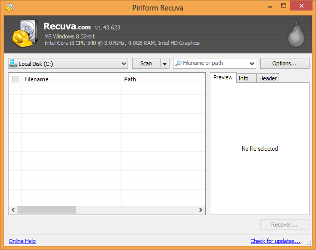This screenshot has width=316, height=250.
Task: Click the Recover button
Action: [x=285, y=225]
